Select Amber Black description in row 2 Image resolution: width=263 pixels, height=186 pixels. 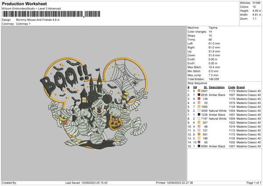click(x=217, y=95)
